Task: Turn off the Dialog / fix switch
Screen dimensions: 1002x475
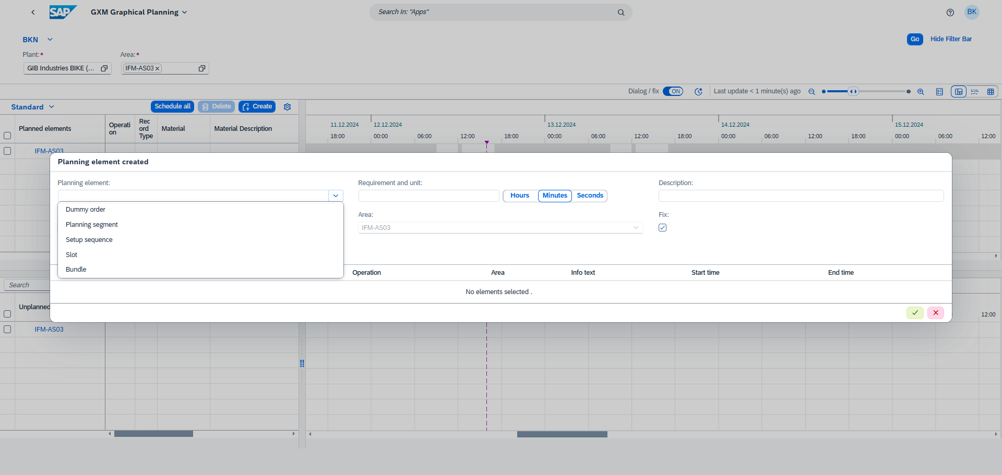Action: pos(673,91)
